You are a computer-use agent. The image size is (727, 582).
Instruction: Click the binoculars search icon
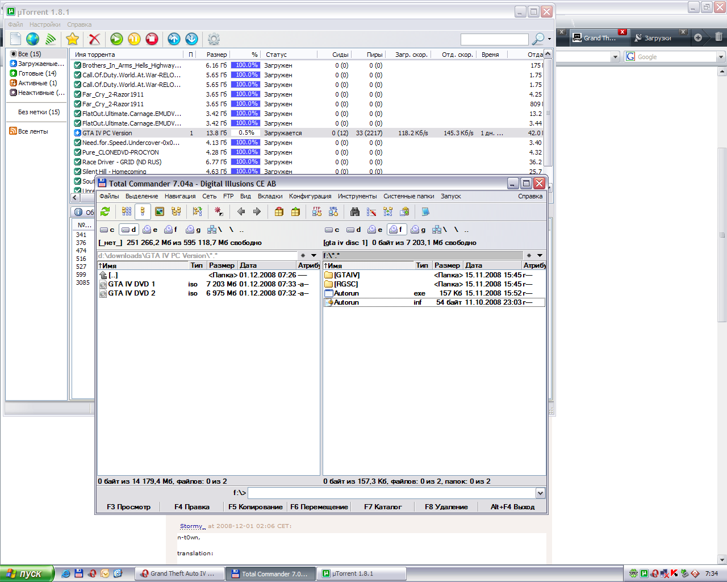(x=355, y=211)
